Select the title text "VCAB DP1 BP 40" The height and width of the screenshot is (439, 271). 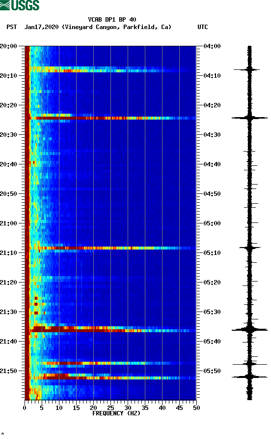click(x=112, y=20)
